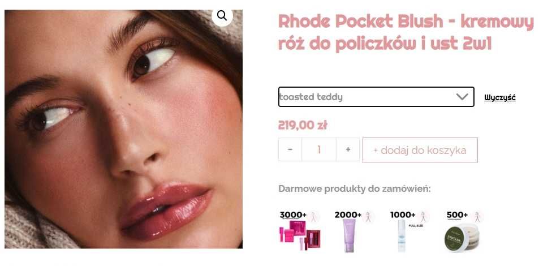Increase quantity with the plus button
Viewport: 539px width, 266px height.
tap(348, 149)
